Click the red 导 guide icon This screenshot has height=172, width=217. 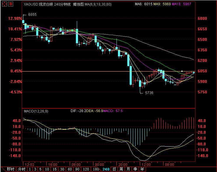(x=11, y=4)
